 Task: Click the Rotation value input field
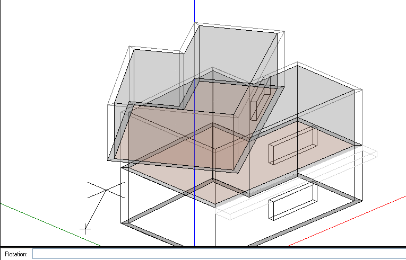(x=219, y=254)
